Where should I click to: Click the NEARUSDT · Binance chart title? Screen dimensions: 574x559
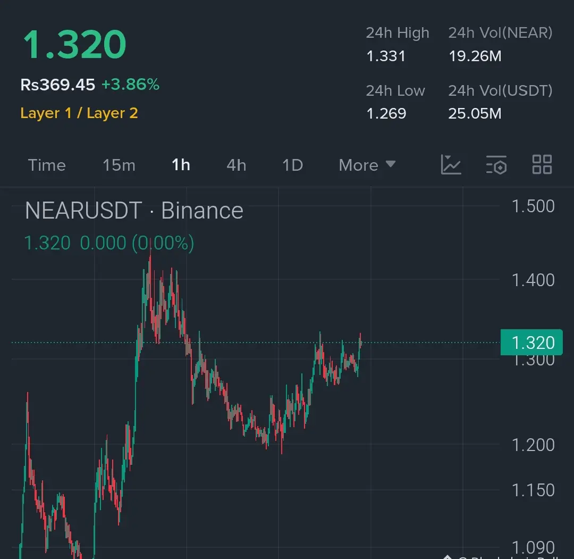(x=134, y=211)
